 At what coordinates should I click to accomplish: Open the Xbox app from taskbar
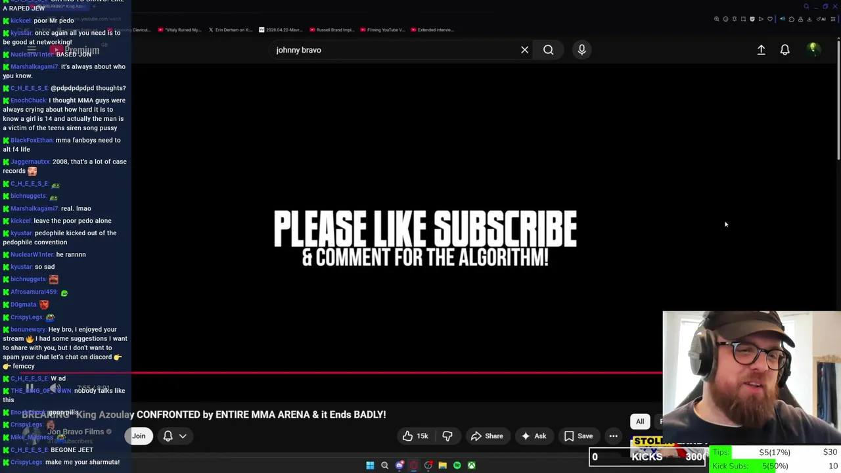click(x=471, y=465)
